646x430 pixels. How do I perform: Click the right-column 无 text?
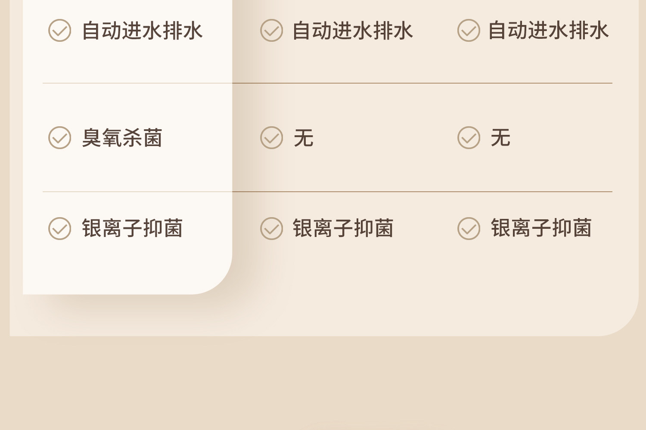tap(500, 138)
